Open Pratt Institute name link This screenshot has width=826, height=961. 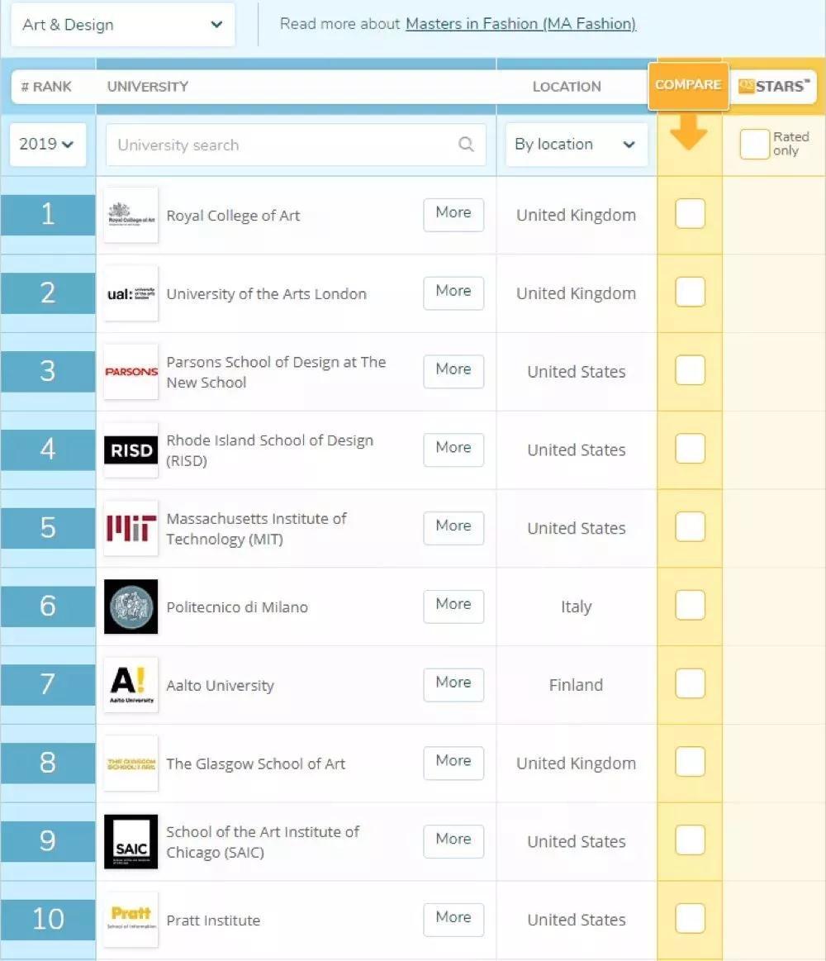pyautogui.click(x=213, y=921)
